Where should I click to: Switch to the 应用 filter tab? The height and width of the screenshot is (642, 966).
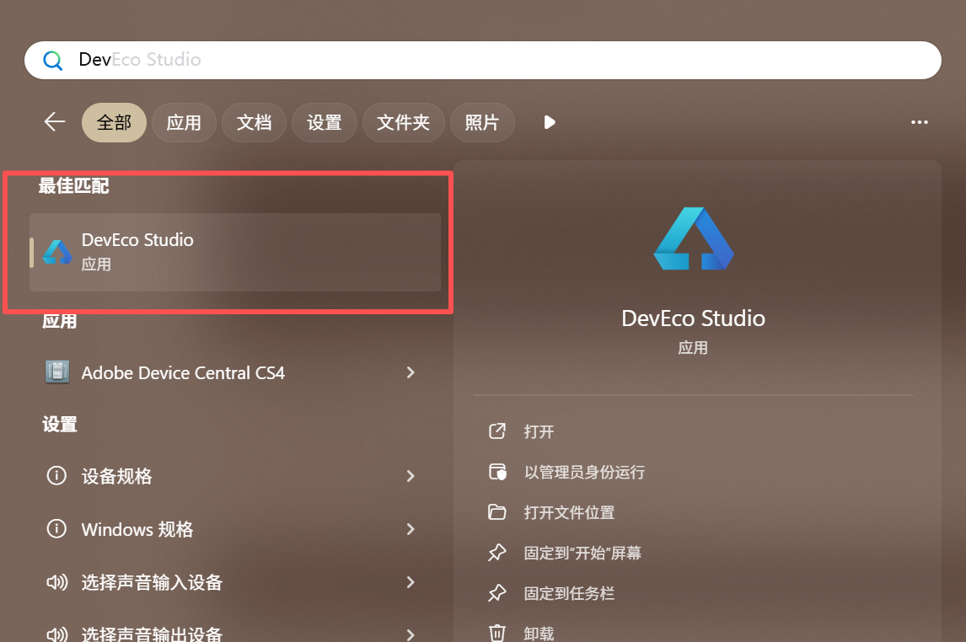[x=184, y=122]
